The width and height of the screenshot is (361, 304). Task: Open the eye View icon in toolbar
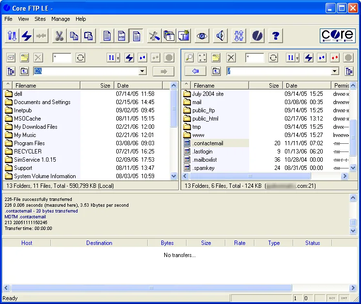click(x=202, y=36)
